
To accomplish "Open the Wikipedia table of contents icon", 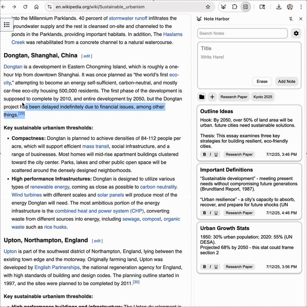I will [7, 25].
